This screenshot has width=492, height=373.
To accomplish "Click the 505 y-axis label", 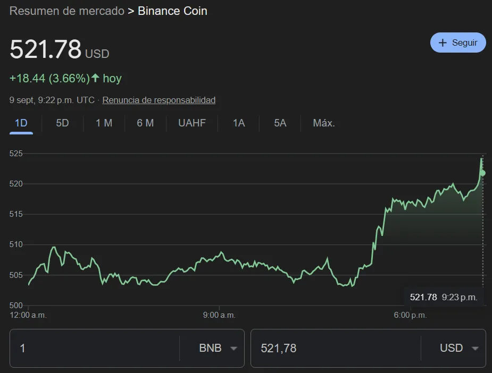I will click(x=16, y=275).
